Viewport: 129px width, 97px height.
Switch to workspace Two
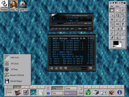[x=57, y=93]
